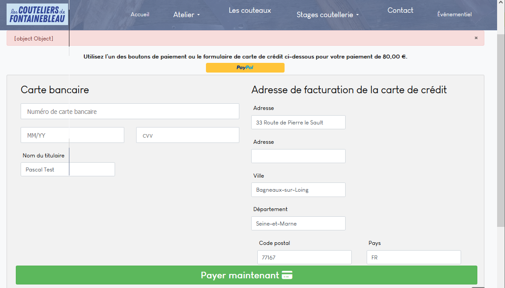Expand the Stages coutellerie dropdown
Screen dimensions: 505x288
coord(328,15)
